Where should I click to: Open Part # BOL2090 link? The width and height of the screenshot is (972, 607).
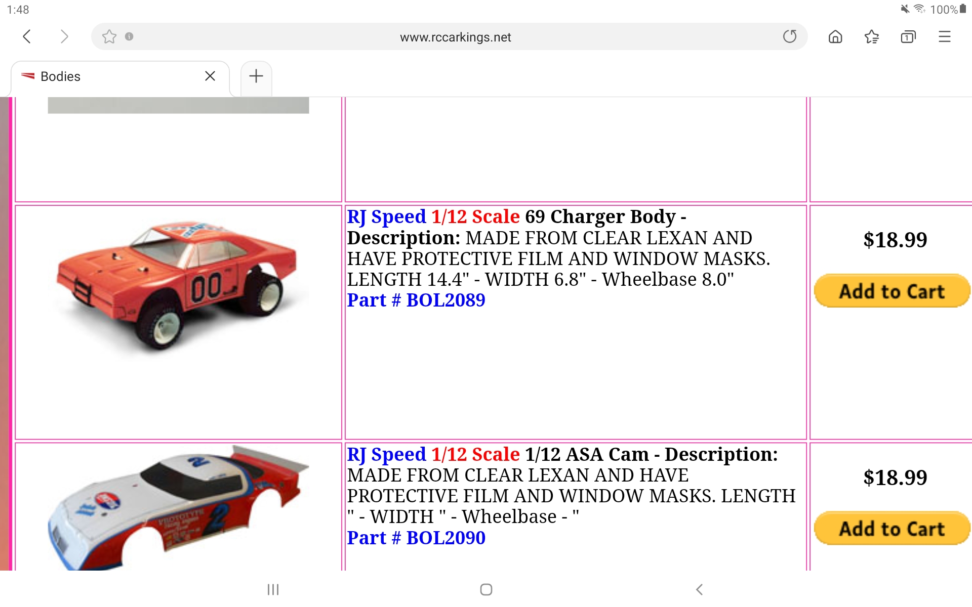click(x=416, y=538)
